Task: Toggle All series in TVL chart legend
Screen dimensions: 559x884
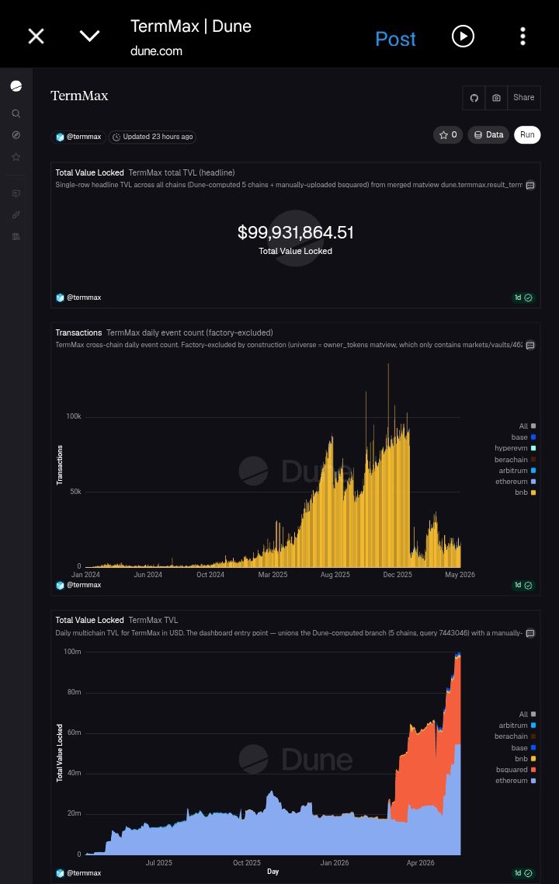Action: pos(527,715)
